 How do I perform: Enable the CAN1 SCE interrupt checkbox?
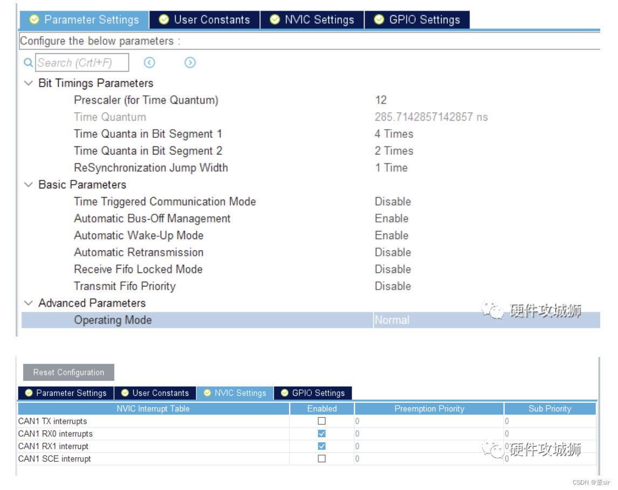coord(321,458)
